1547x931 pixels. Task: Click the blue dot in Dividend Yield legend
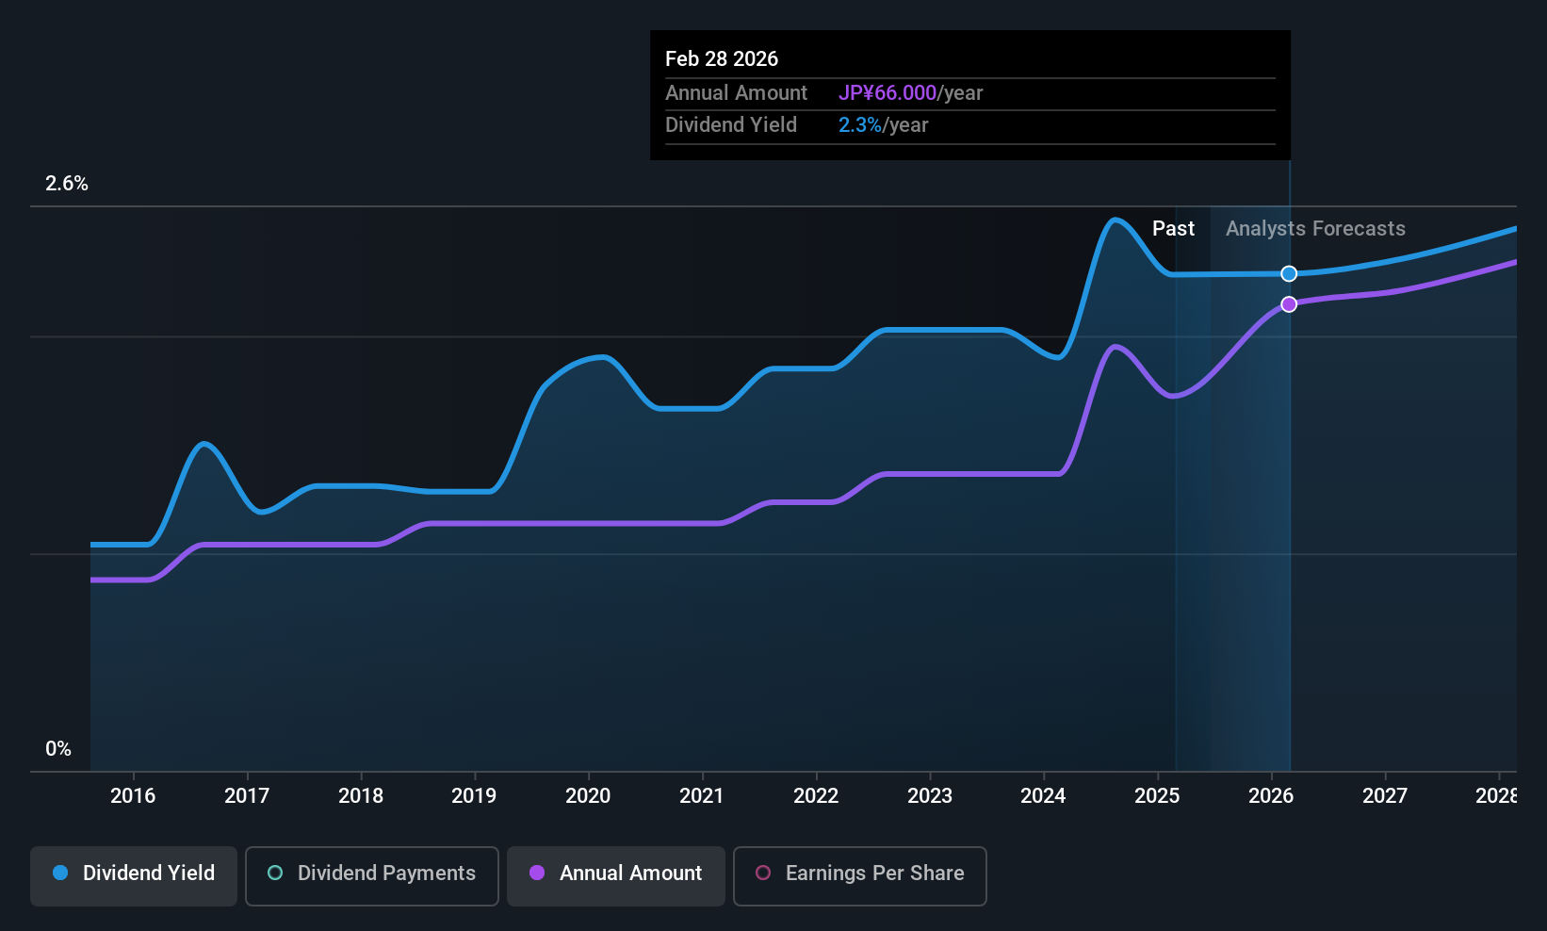pos(60,873)
